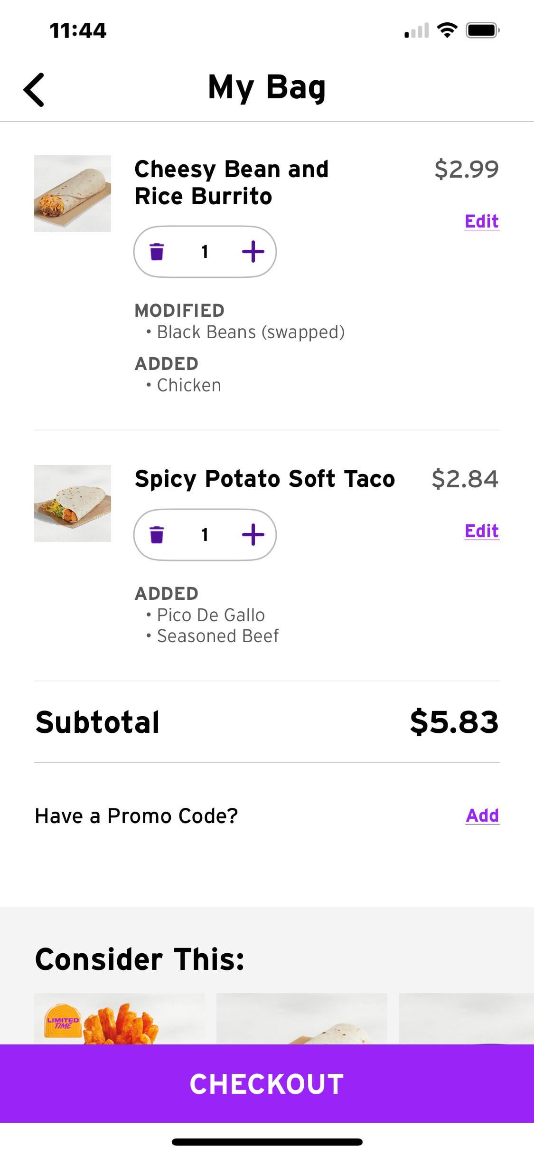Screen dimensions: 534x1157
Task: Open the Spicy Potato Soft Taco photo
Action: [x=73, y=503]
